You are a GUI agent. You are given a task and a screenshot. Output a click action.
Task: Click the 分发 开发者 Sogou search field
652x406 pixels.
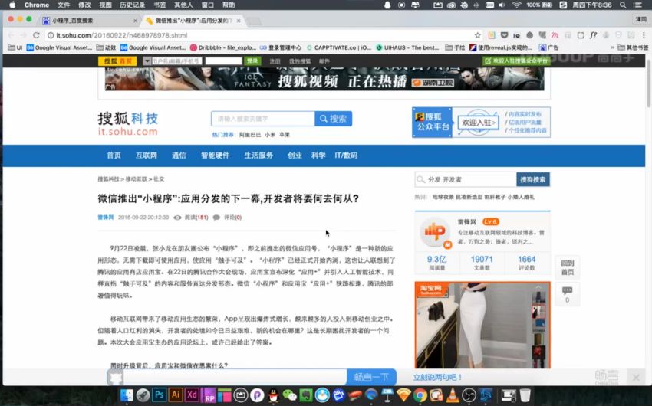pyautogui.click(x=466, y=179)
